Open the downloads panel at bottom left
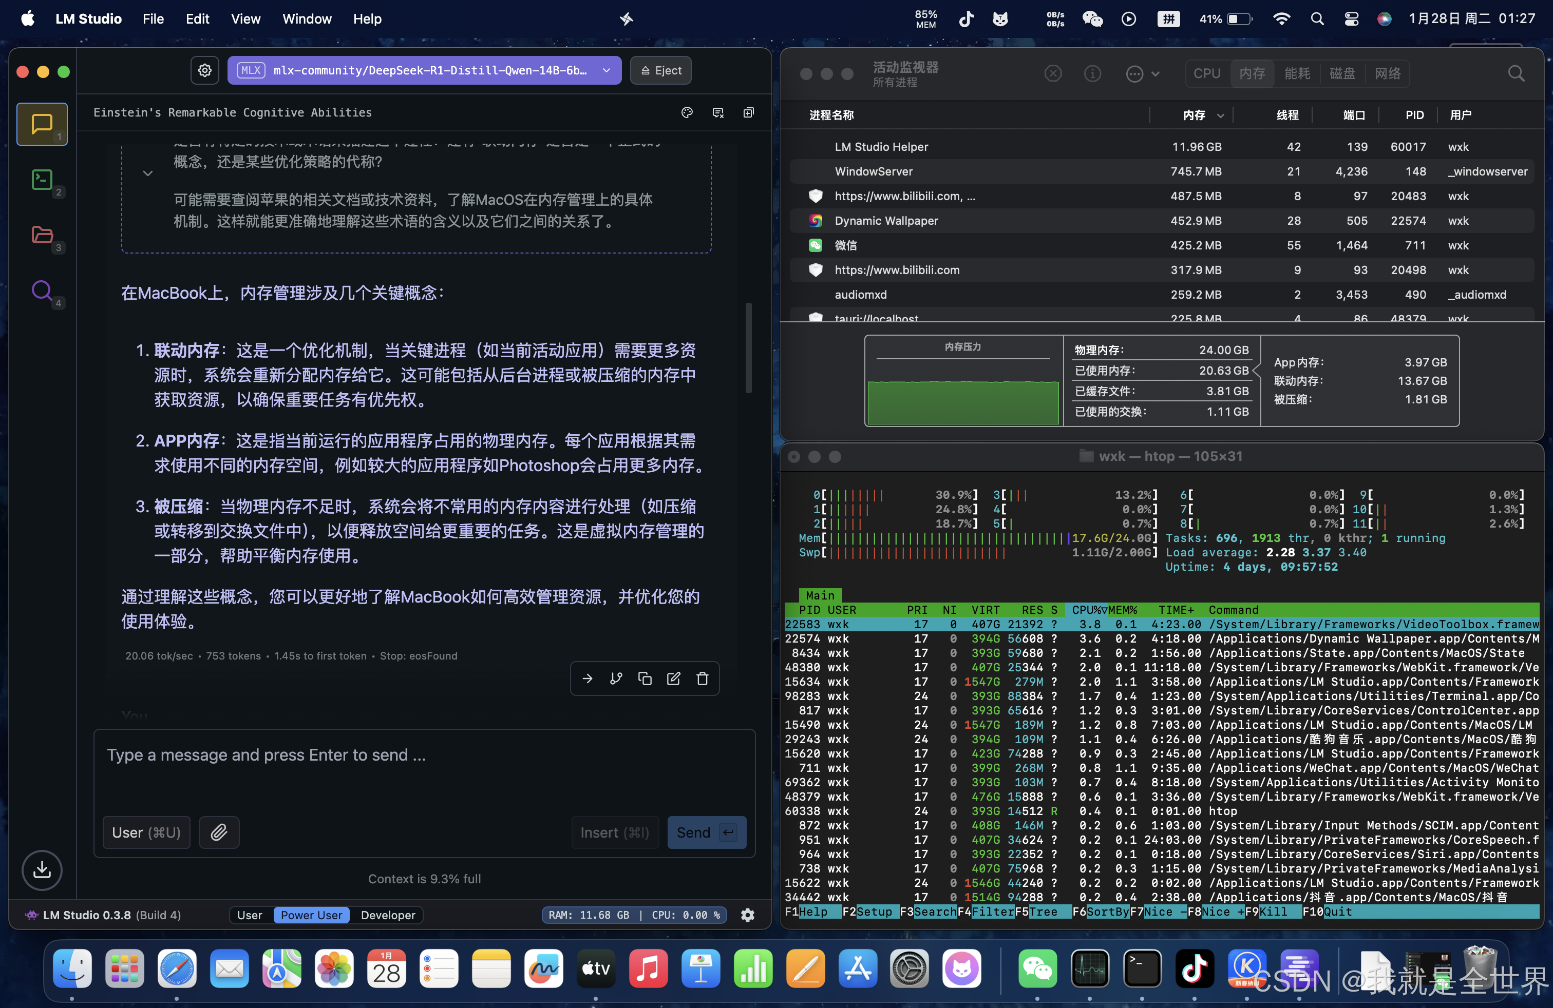This screenshot has height=1008, width=1553. point(42,870)
